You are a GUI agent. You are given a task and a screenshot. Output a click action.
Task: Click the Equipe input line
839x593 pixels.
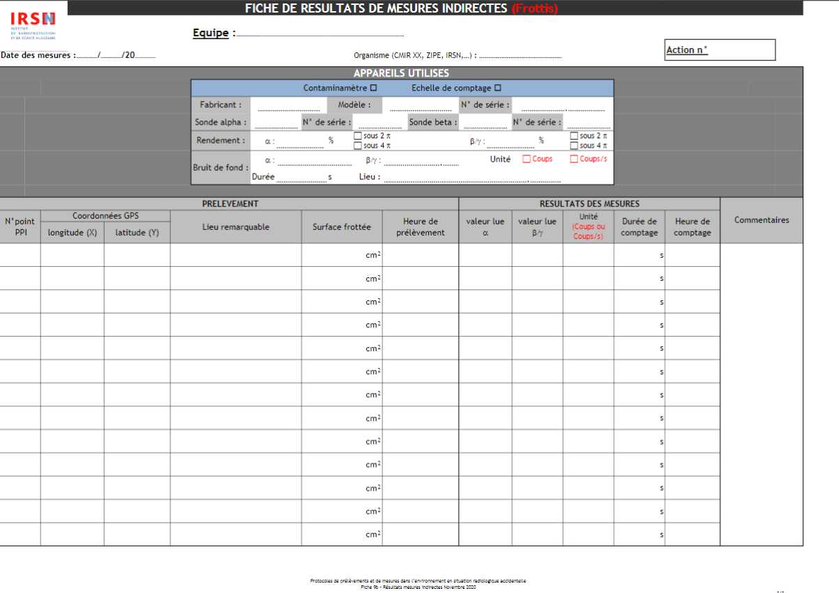click(x=320, y=33)
